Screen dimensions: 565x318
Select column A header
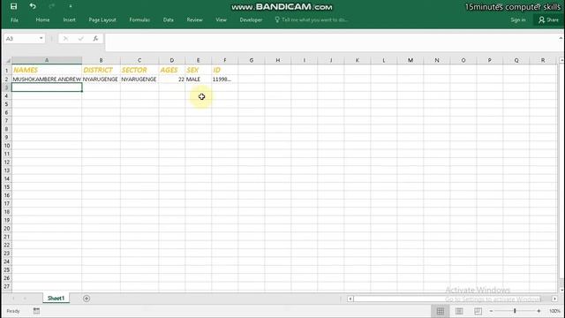(x=47, y=60)
